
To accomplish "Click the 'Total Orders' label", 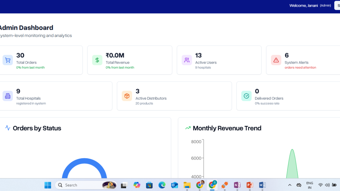I will click(26, 62).
